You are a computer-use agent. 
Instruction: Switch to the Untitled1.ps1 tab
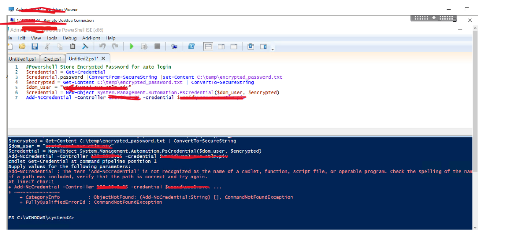(23, 59)
